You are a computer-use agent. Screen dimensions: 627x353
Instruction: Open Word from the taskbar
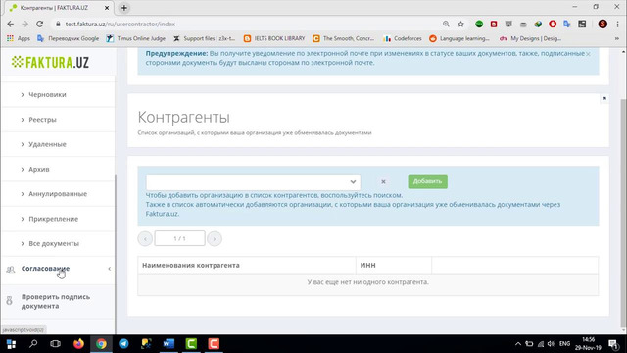(169, 344)
